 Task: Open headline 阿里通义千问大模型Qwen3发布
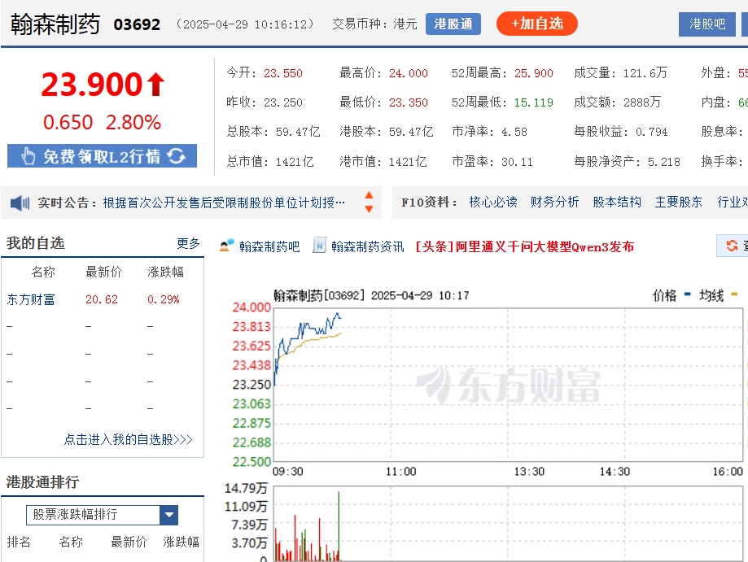pos(524,246)
